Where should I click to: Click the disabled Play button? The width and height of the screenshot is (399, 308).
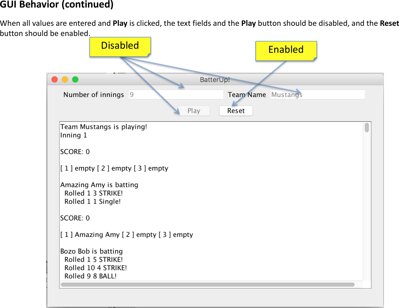tap(194, 111)
